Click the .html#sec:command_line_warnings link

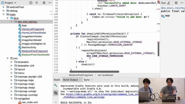84,97
